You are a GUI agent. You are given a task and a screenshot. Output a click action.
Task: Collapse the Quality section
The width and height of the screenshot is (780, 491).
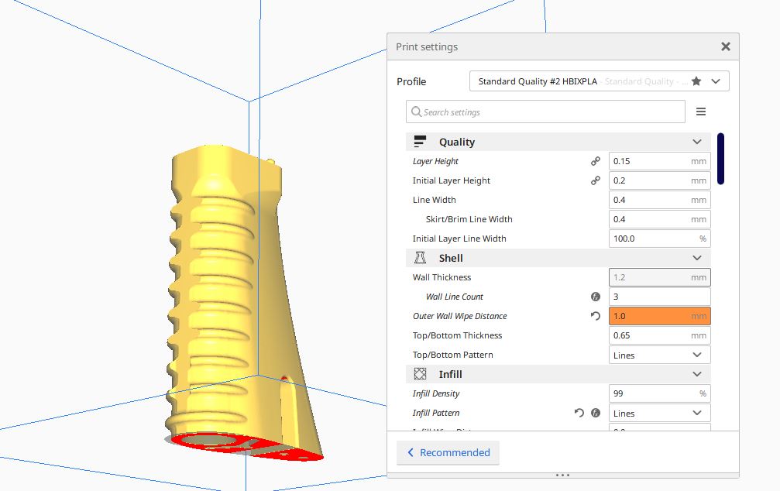tap(696, 142)
